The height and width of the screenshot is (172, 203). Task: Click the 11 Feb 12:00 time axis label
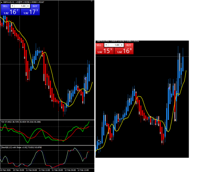click(44, 170)
